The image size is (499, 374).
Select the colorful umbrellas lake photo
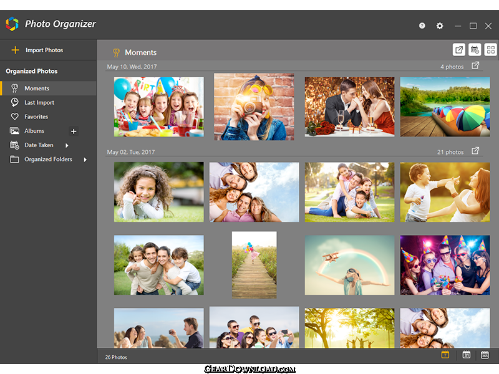tap(445, 107)
